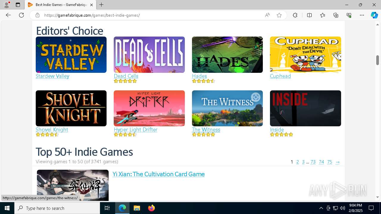Open the profile avatar icon
Screen dimensions: 381x214
(7, 5)
